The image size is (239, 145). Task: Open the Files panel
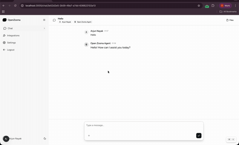(230, 20)
